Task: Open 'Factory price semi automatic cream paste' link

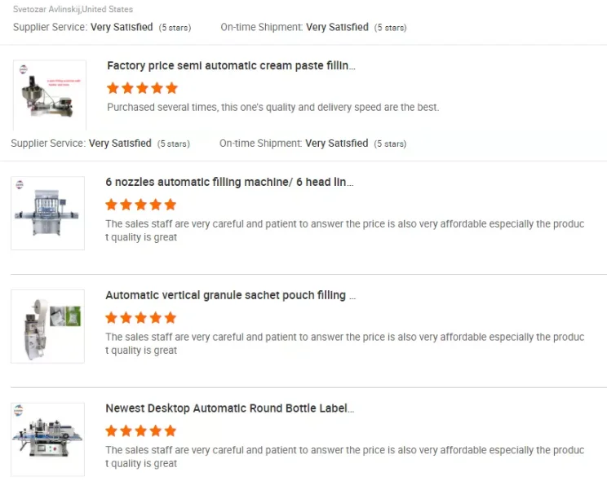Action: (x=231, y=66)
